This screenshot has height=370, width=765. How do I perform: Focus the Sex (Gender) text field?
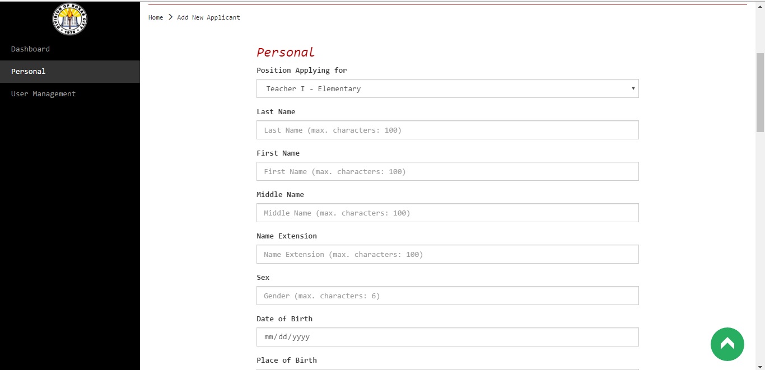[447, 296]
